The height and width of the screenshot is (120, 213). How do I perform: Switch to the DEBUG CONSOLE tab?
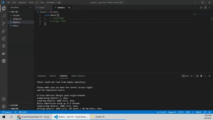(x=78, y=76)
